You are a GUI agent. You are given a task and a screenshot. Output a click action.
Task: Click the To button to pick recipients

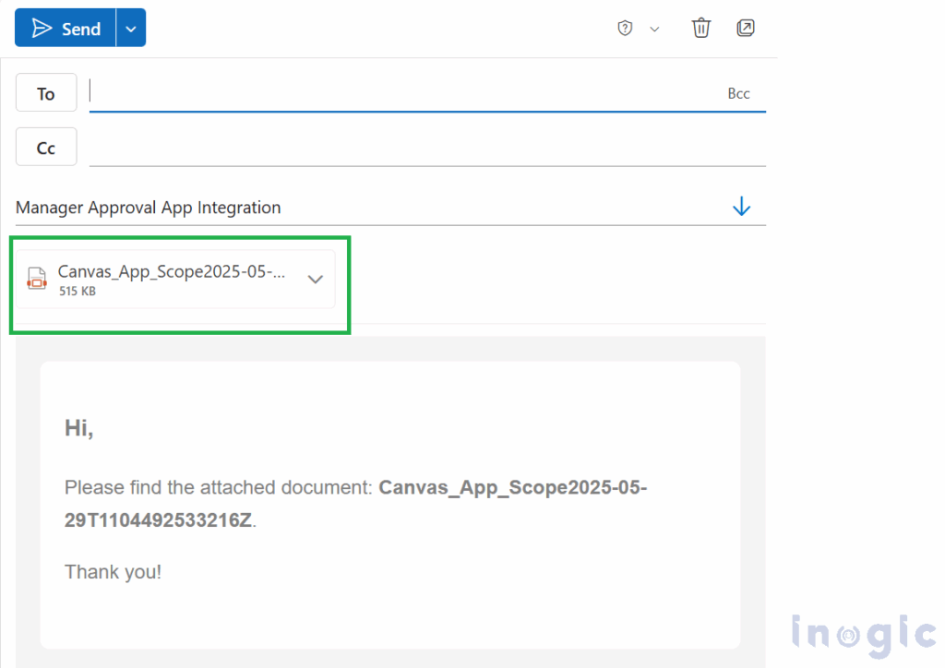coord(45,92)
